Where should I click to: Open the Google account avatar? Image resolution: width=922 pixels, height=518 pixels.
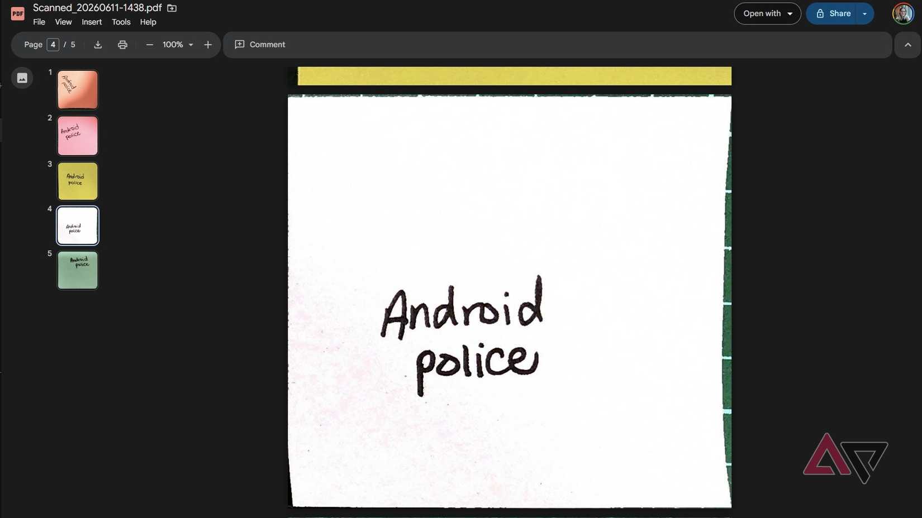click(903, 13)
